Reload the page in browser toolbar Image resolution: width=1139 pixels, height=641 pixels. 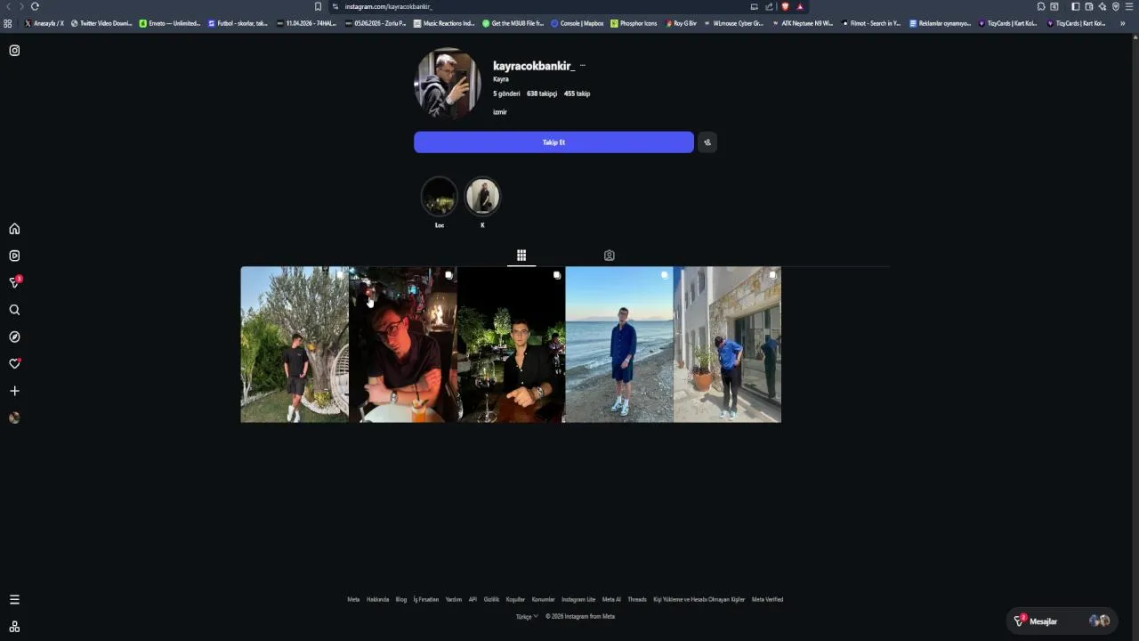click(x=35, y=6)
